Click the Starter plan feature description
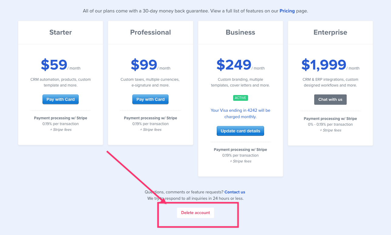This screenshot has width=391, height=235. 61,82
